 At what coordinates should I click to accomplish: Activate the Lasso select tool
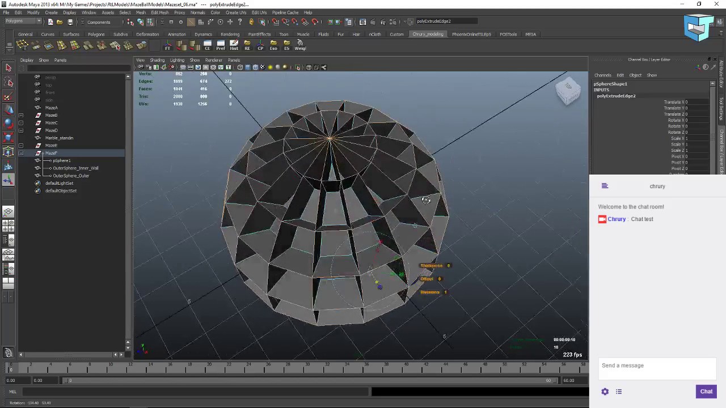(8, 82)
